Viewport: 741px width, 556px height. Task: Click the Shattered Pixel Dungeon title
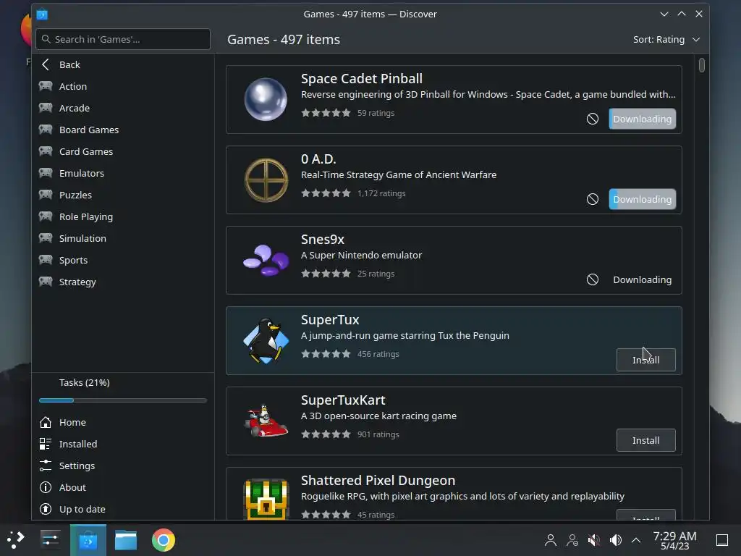click(378, 481)
